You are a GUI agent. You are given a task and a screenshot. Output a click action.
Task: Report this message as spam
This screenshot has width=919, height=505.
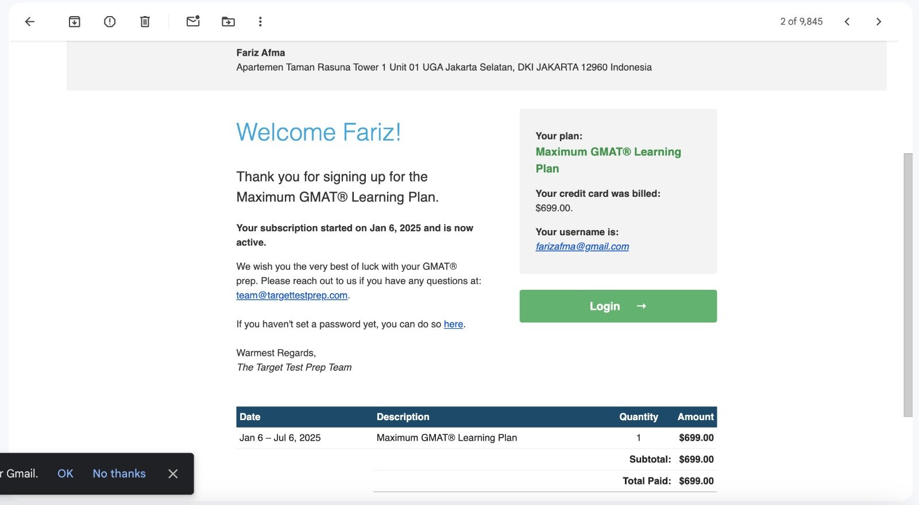(x=110, y=22)
